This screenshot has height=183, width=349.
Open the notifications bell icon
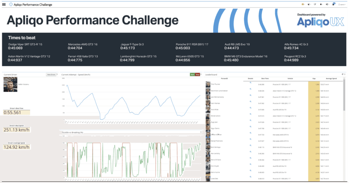click(334, 4)
